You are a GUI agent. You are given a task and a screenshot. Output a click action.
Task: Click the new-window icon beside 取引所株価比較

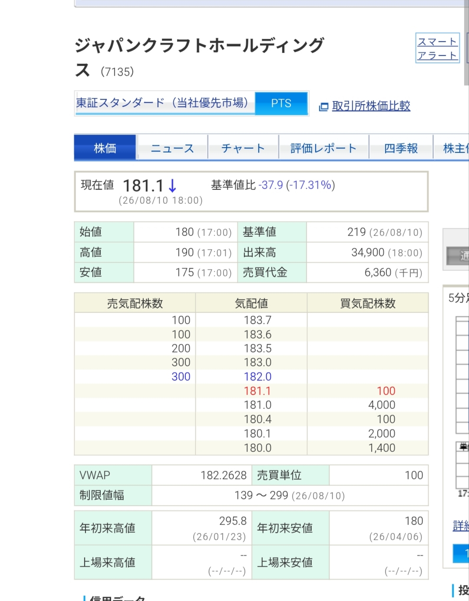[x=324, y=106]
